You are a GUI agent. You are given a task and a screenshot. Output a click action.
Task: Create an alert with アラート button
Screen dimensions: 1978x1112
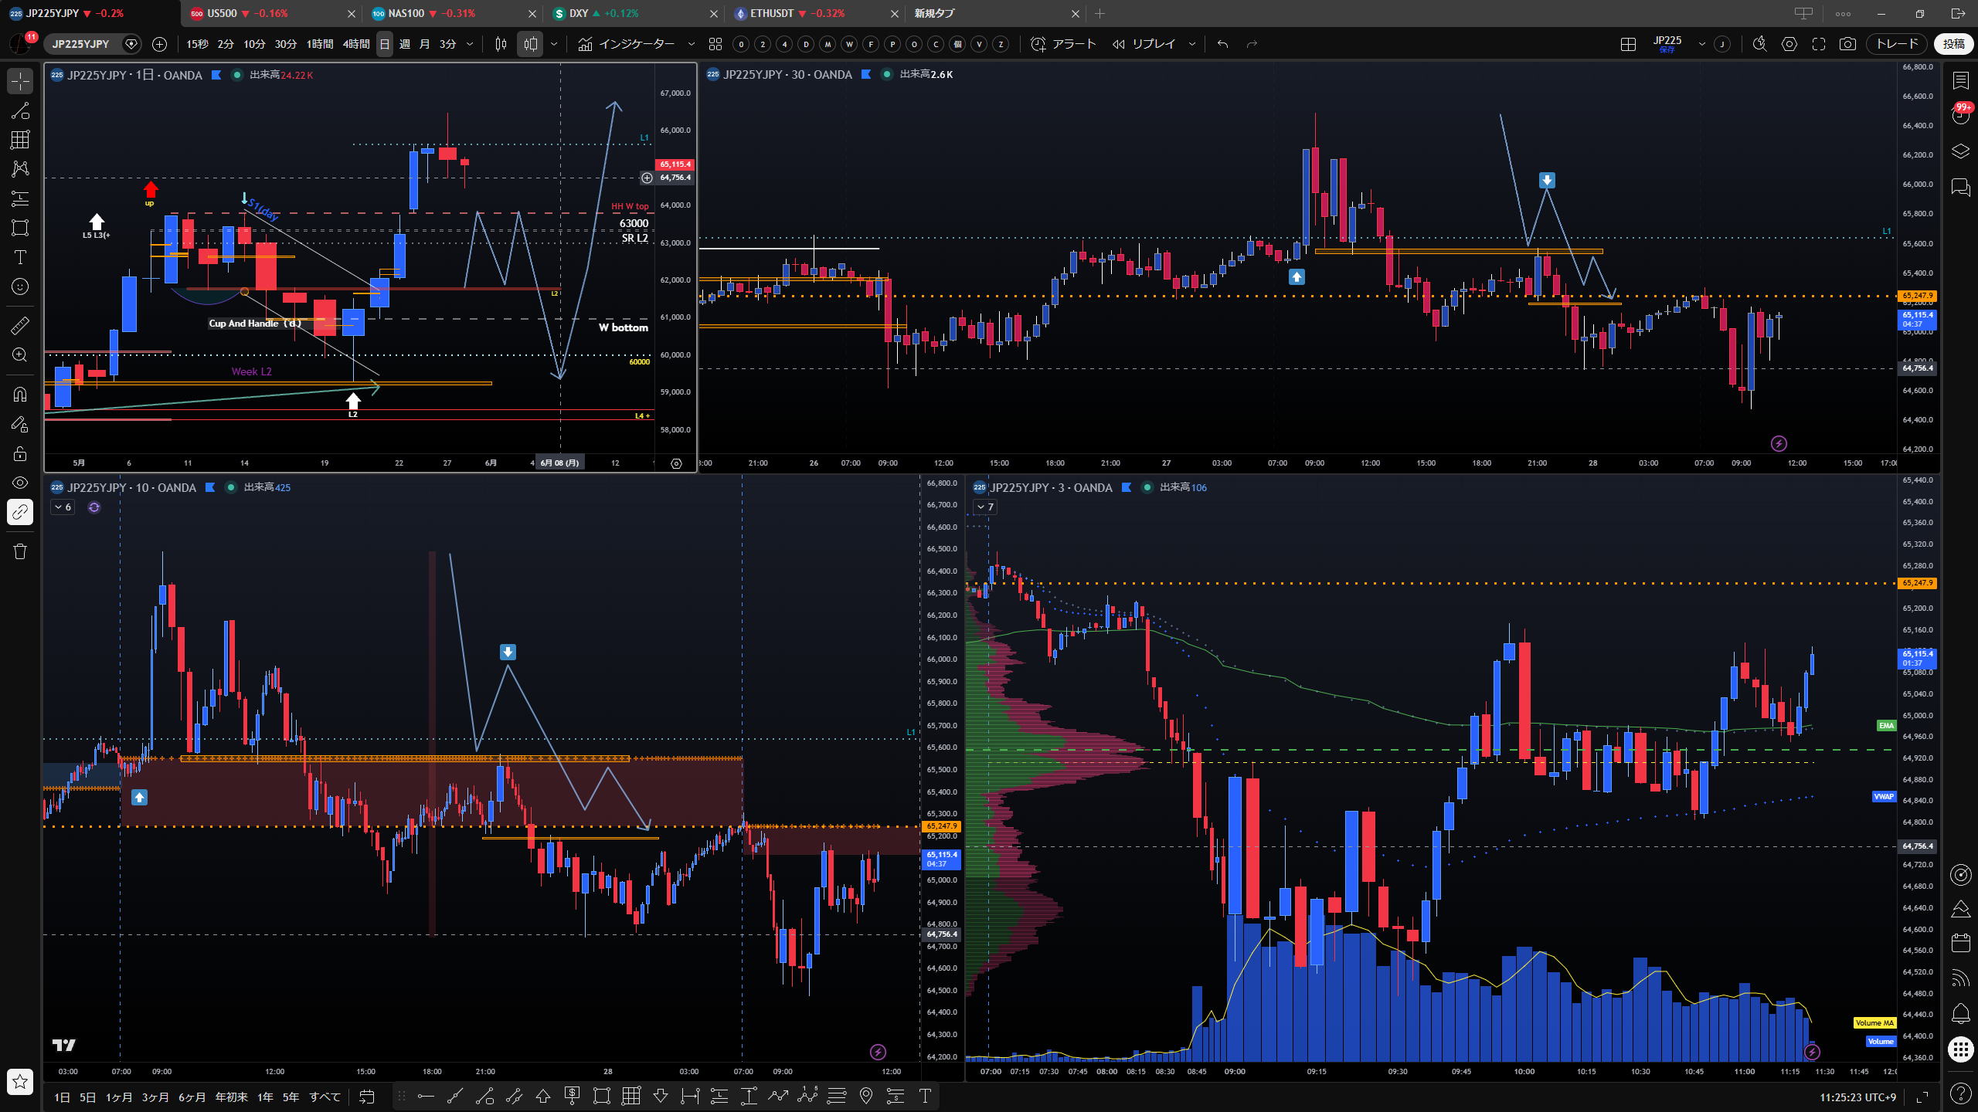(x=1063, y=44)
